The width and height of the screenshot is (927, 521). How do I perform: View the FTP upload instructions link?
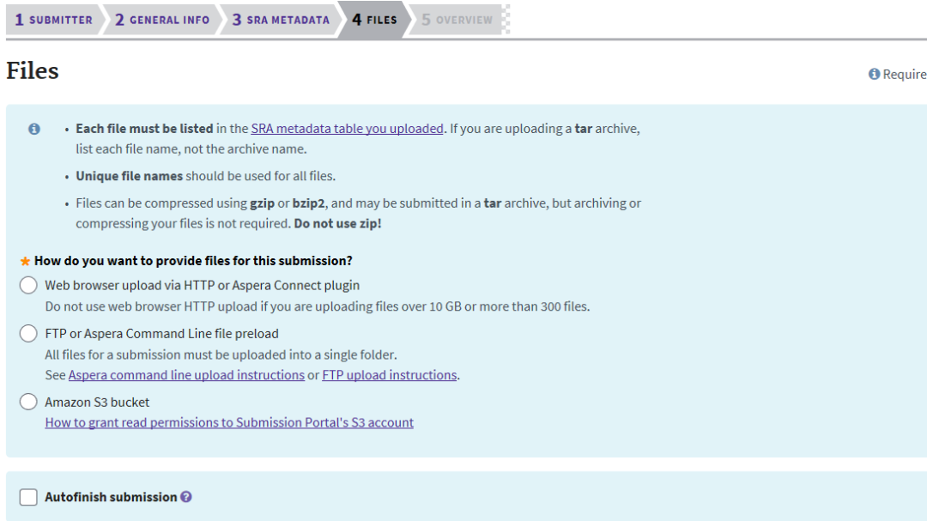pyautogui.click(x=389, y=375)
